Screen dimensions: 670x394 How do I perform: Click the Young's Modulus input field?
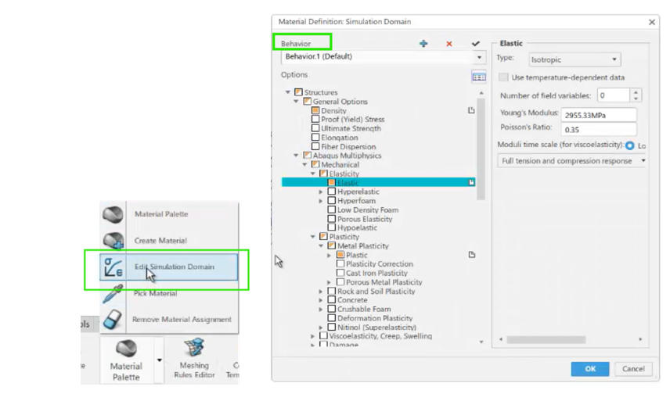(599, 115)
